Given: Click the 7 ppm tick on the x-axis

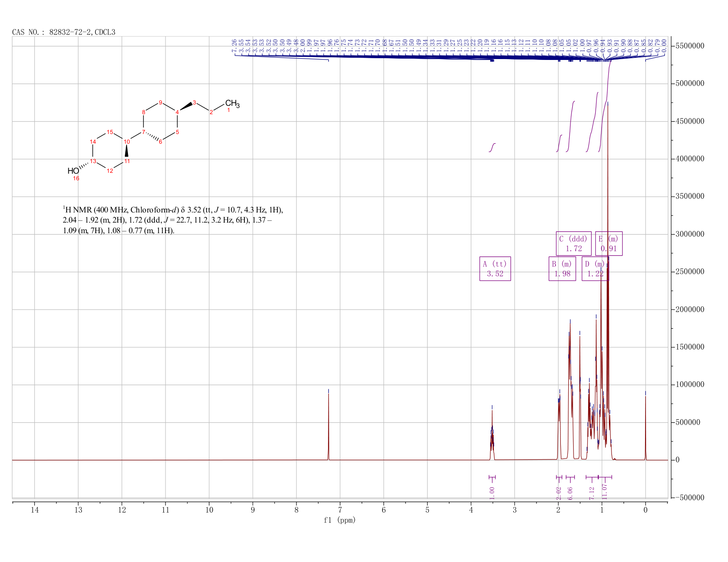Looking at the screenshot, I should pos(340,510).
